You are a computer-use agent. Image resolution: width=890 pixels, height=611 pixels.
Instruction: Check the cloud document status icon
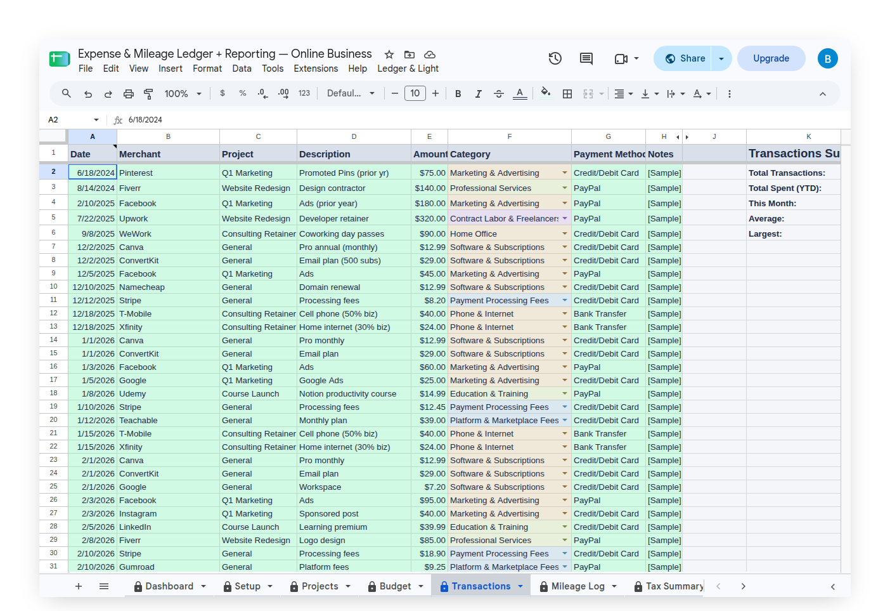[x=430, y=55]
